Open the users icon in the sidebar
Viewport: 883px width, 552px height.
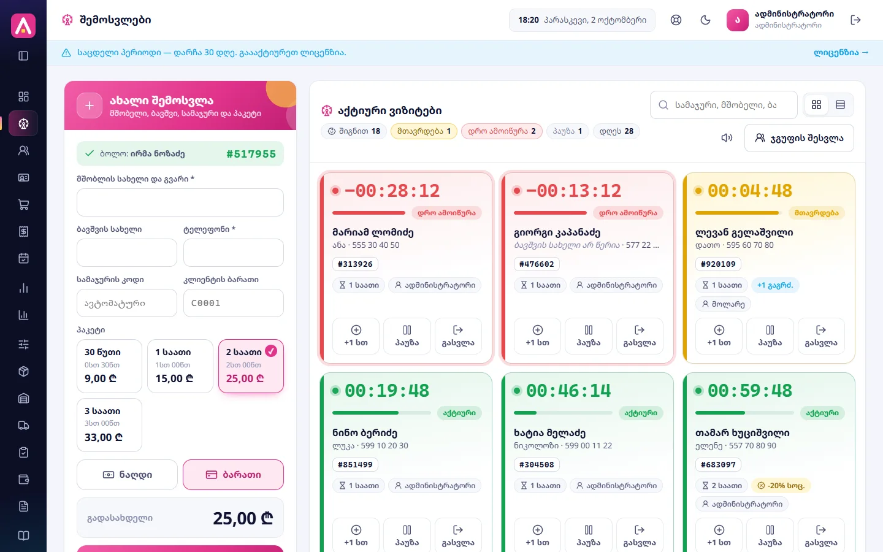click(23, 150)
